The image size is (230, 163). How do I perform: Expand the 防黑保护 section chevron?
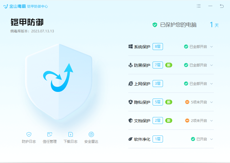[212, 65]
